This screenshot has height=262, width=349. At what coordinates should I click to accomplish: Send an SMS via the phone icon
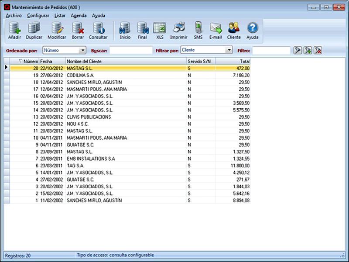pyautogui.click(x=198, y=28)
